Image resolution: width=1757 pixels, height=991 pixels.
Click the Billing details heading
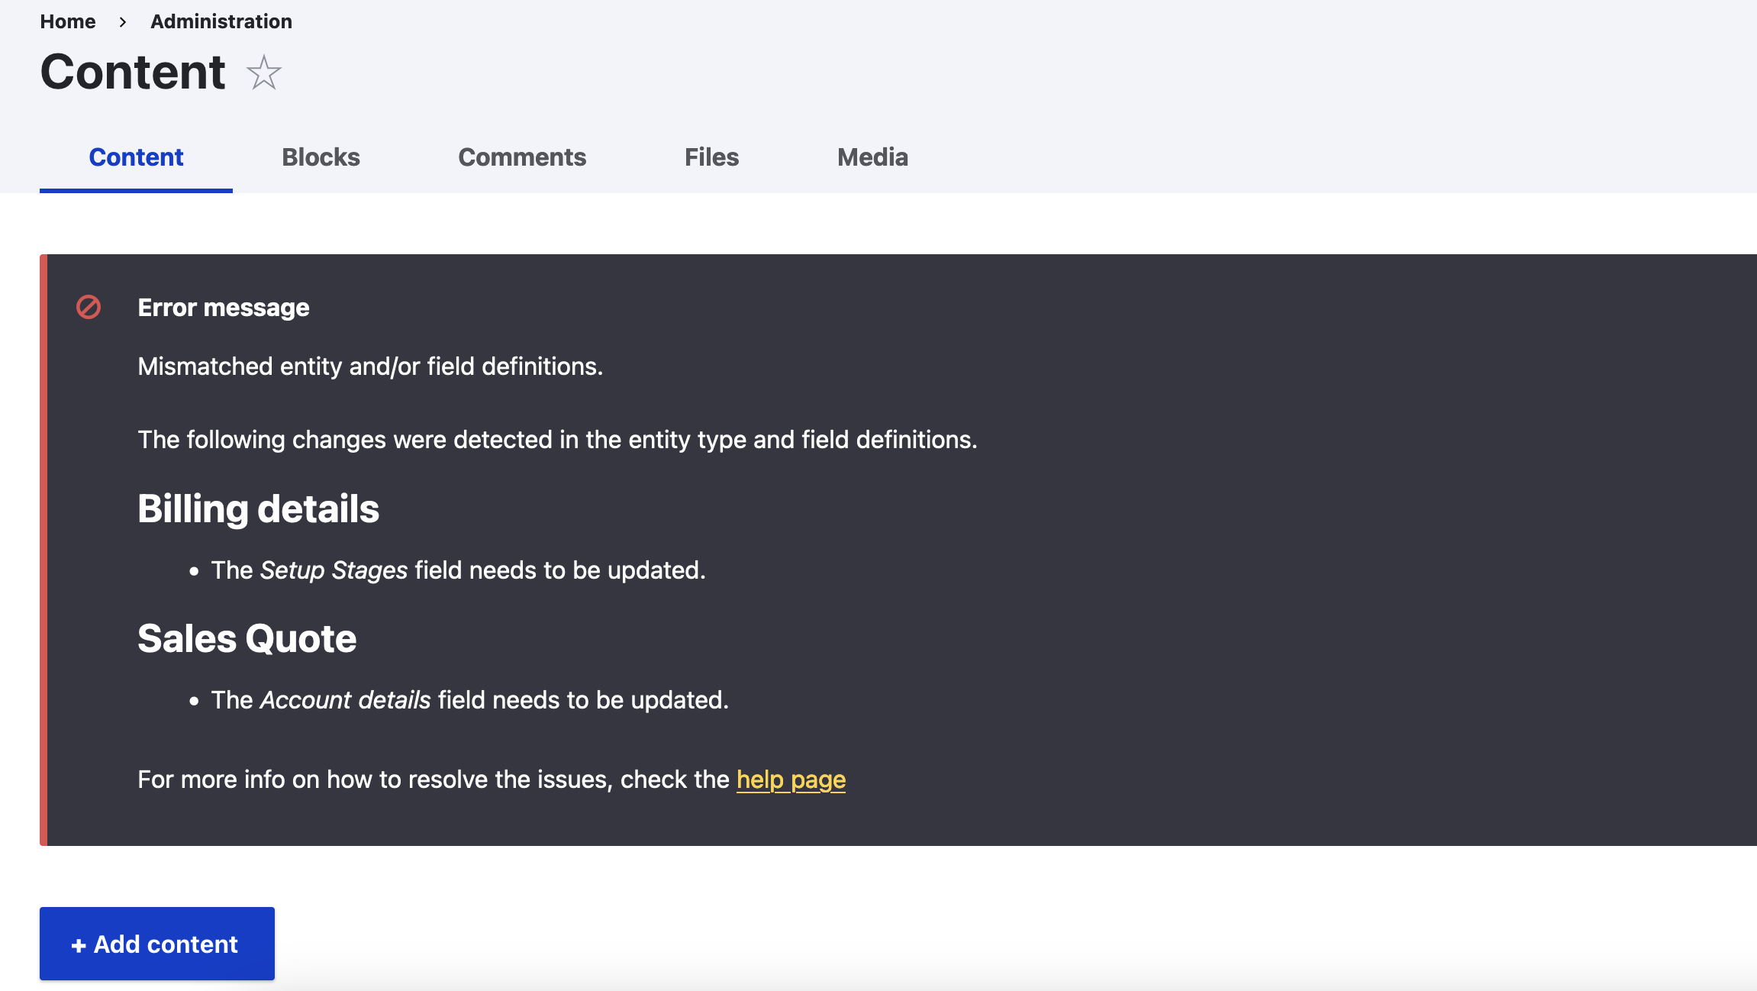(x=258, y=508)
